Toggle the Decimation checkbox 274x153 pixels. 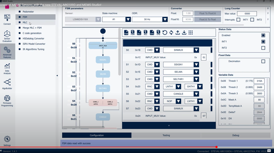pos(263,61)
